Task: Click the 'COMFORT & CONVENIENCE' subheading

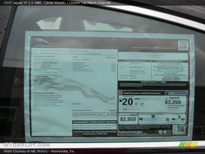Action: pos(44,93)
